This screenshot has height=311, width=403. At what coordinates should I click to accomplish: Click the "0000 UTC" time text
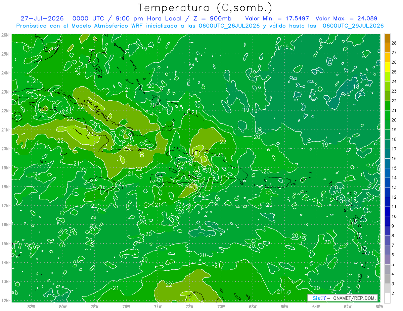pos(88,18)
